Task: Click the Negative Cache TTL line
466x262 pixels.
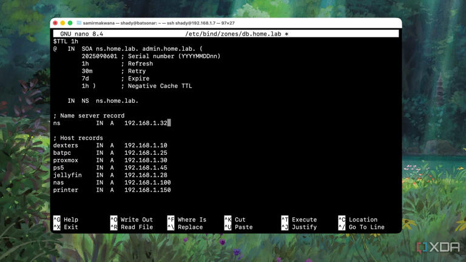Action: point(137,86)
